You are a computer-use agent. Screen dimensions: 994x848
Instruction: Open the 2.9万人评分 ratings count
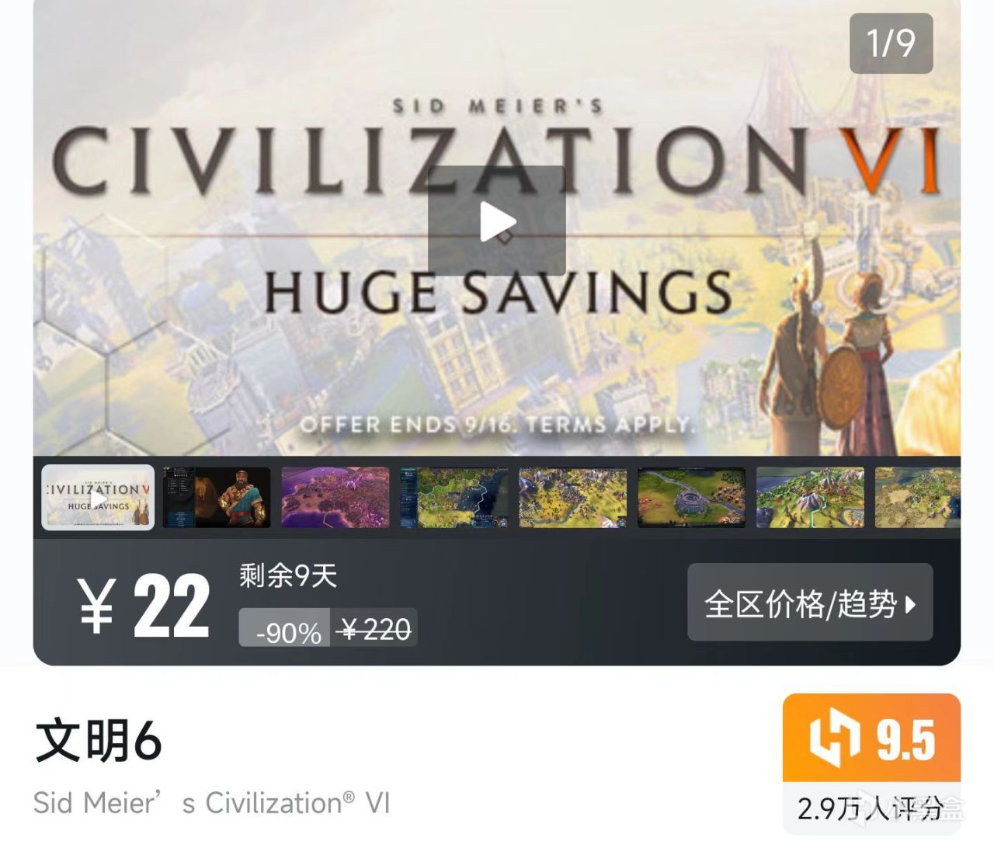pyautogui.click(x=871, y=808)
